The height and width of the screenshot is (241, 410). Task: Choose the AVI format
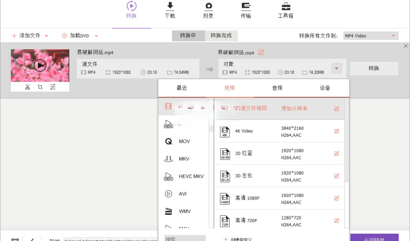coord(183,194)
